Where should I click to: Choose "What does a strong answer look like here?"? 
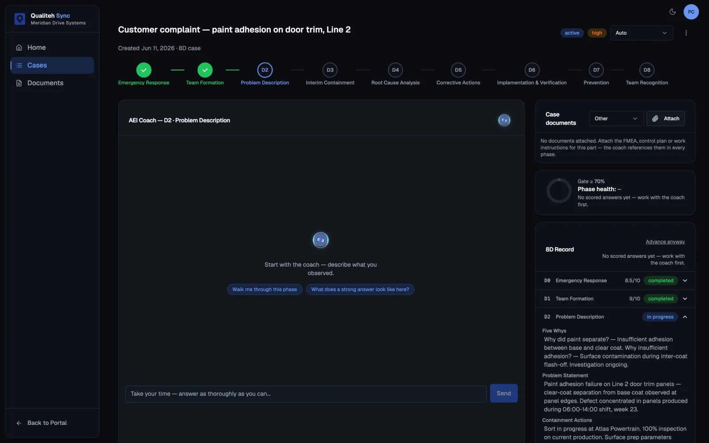coord(360,289)
